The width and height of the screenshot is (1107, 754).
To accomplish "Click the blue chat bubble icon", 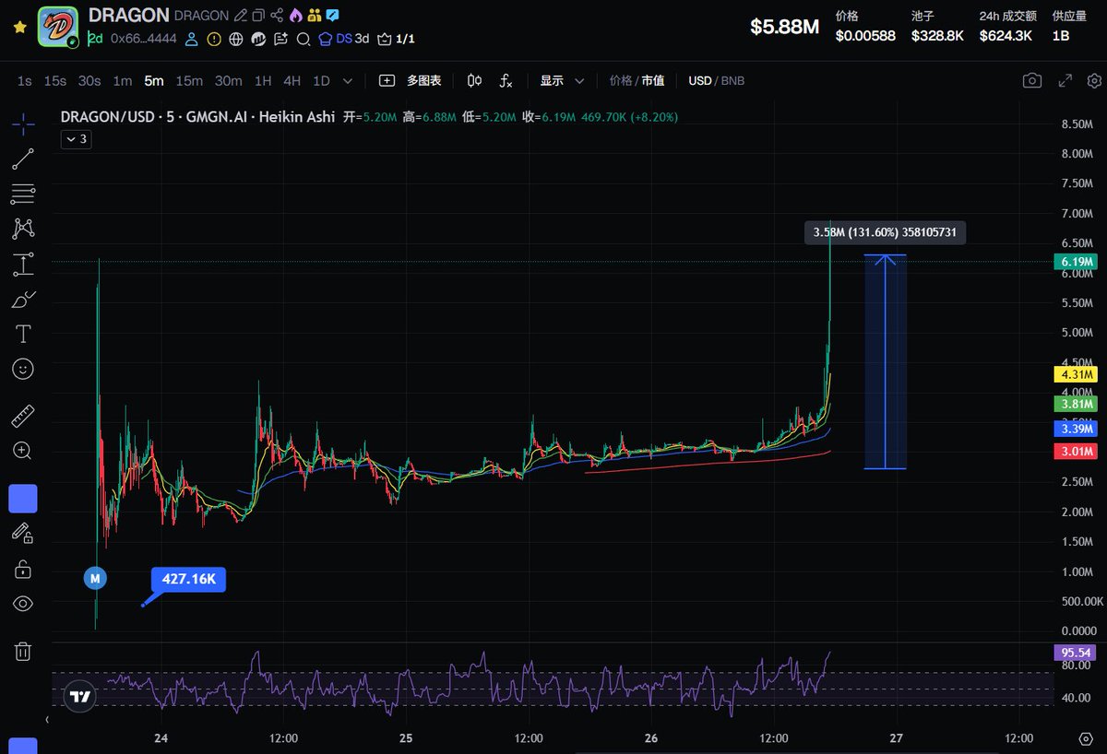I will click(x=332, y=16).
